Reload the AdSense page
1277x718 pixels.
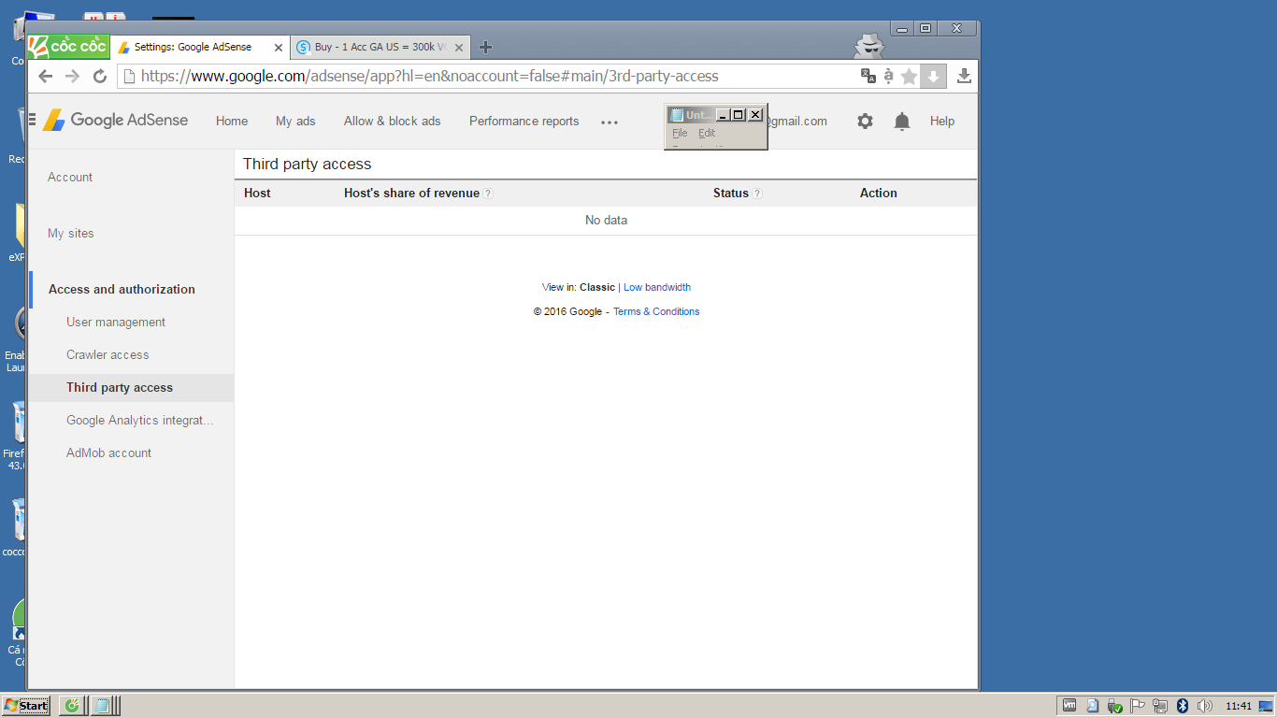100,77
